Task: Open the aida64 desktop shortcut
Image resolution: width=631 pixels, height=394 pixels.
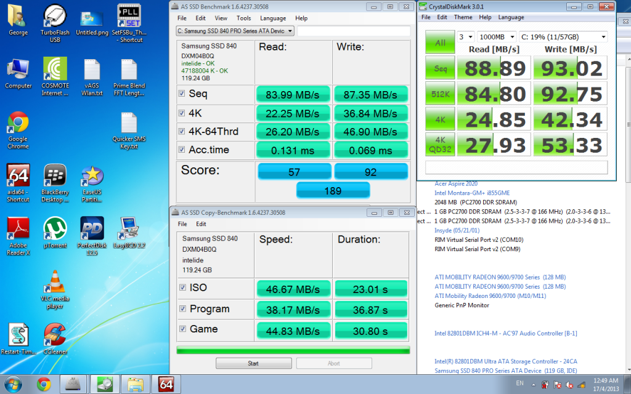Action: coord(18,176)
